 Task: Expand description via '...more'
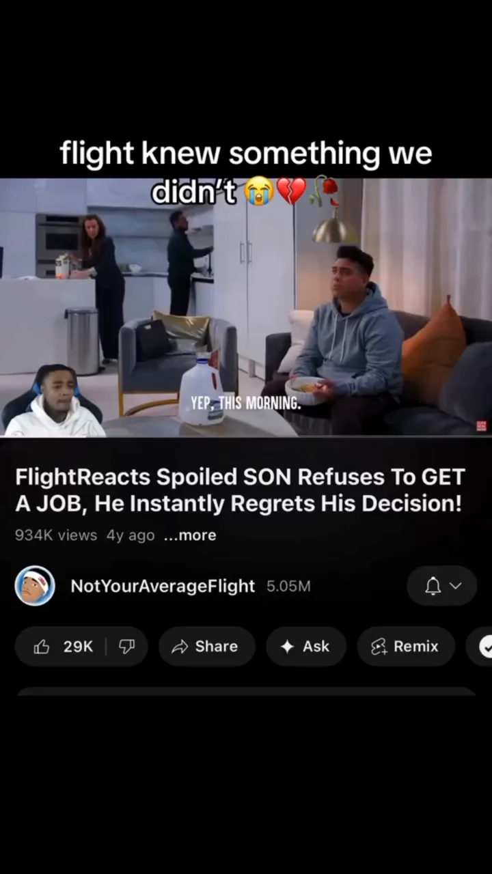[190, 535]
